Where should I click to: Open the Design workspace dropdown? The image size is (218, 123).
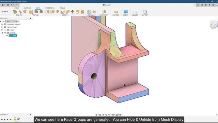point(5,11)
